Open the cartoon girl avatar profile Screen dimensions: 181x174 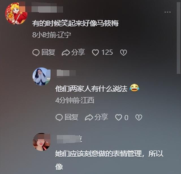[16, 13]
